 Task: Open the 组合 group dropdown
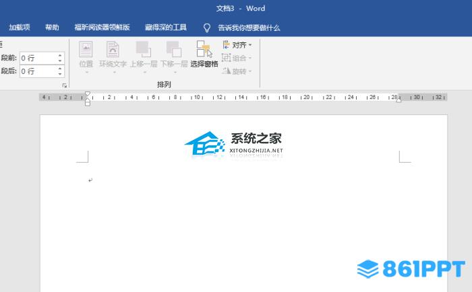pyautogui.click(x=237, y=58)
